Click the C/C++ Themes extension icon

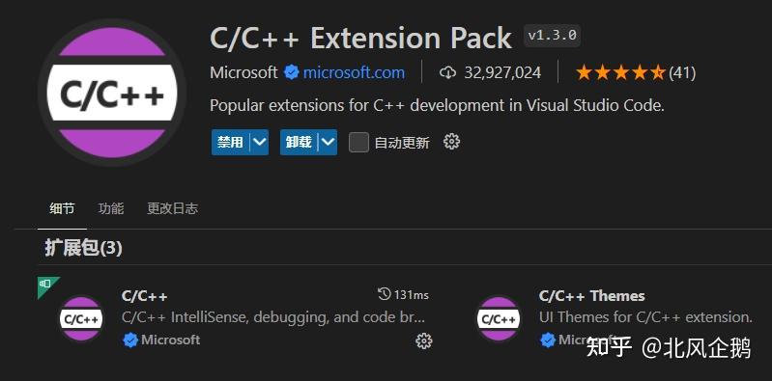click(x=499, y=318)
